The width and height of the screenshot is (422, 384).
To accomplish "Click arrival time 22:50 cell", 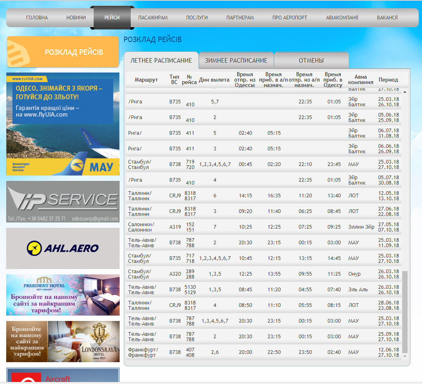I will click(x=274, y=352).
